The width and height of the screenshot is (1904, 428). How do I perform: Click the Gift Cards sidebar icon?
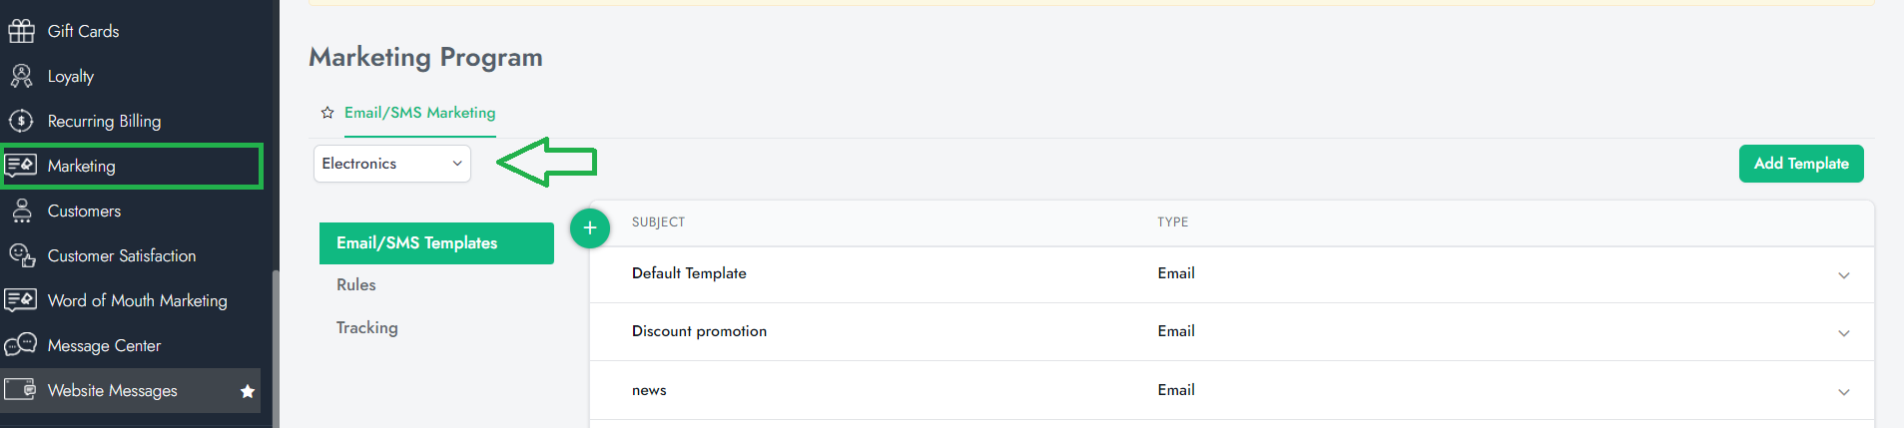click(21, 31)
